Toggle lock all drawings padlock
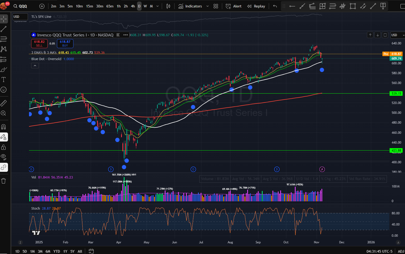Viewport: 405px width, 254px height. 4,147
